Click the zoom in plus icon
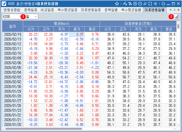182x132 pixels. click(x=135, y=4)
